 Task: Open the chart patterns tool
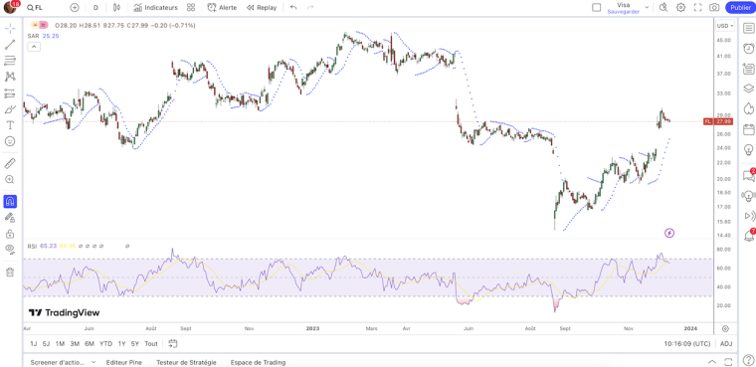click(10, 77)
